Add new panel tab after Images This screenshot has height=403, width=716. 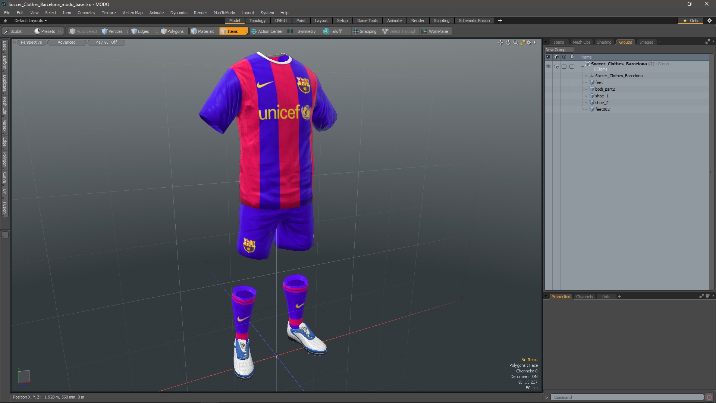pos(660,42)
